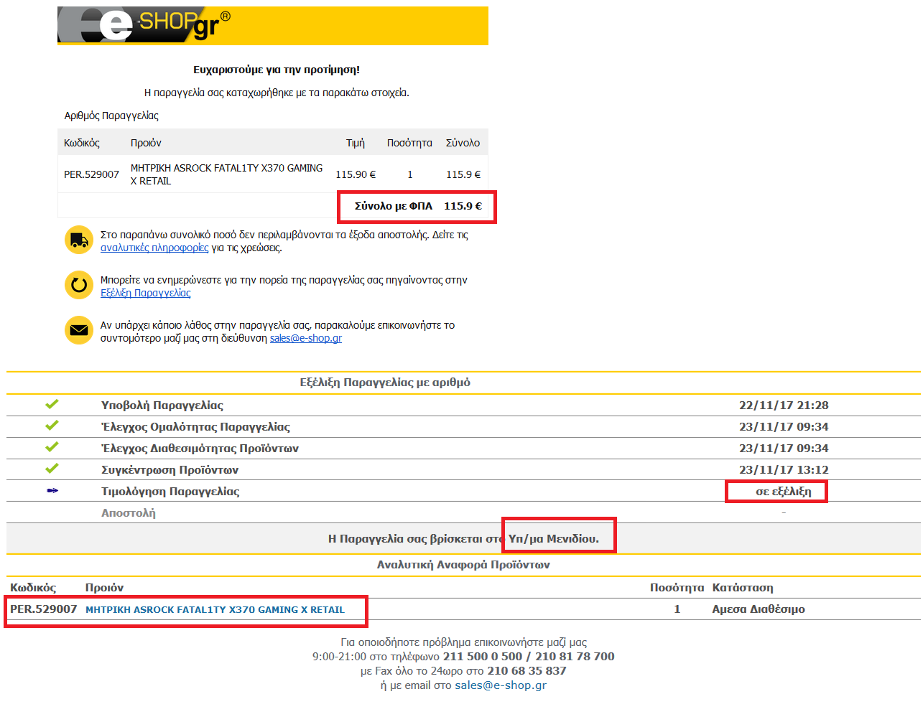Click the Υπ/μα Μενιδίου location text
923x722 pixels.
pos(553,538)
